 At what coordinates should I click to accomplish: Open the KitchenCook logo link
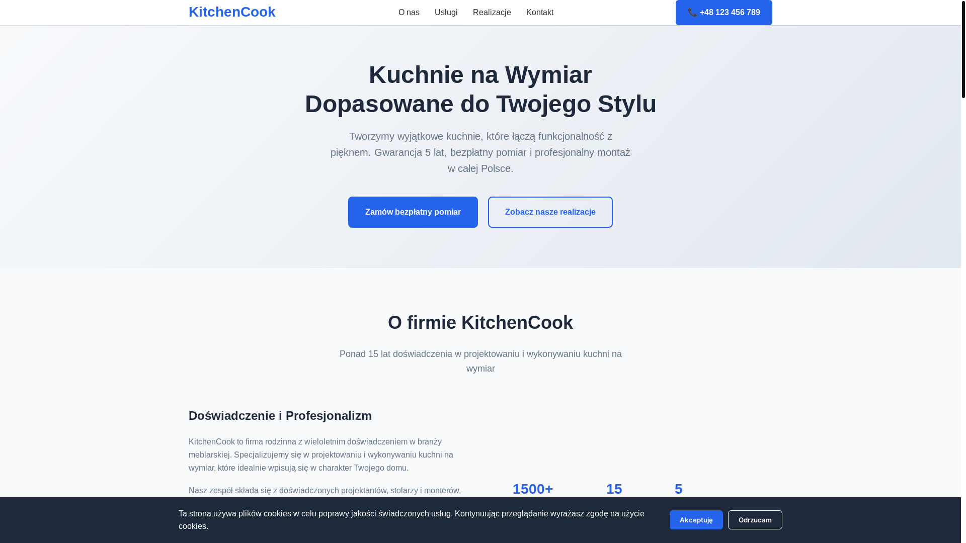232,12
